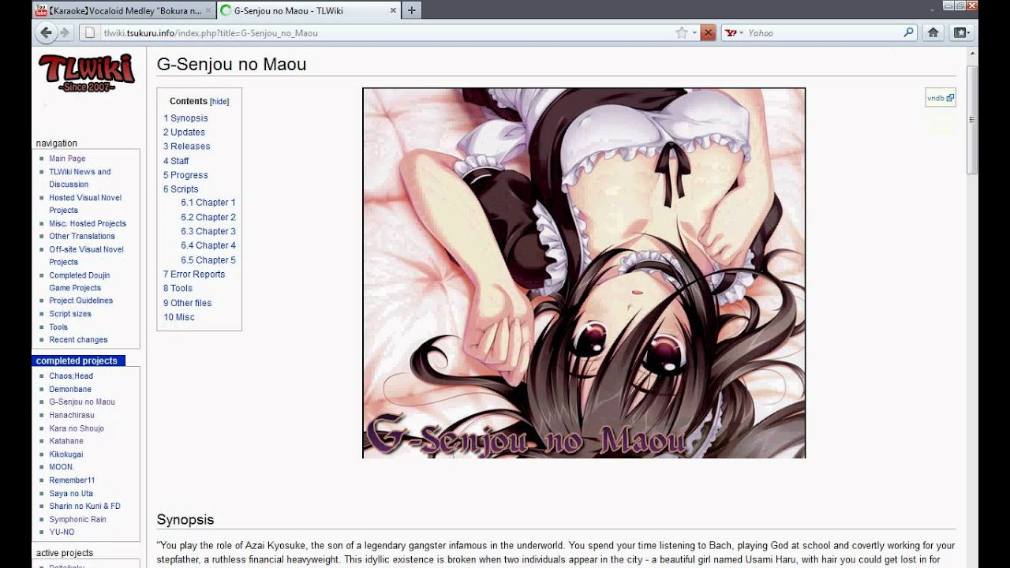Image resolution: width=1010 pixels, height=568 pixels.
Task: Open Hosted Visual Novel Projects
Action: [x=85, y=204]
